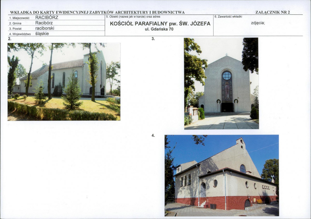This screenshot has width=311, height=219.
Task: Select the text "ZAŁĄCZNIK NR 2"
Action: [273, 12]
